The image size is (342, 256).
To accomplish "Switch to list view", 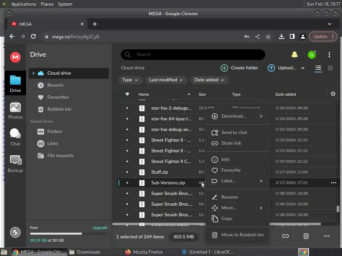I will click(318, 68).
